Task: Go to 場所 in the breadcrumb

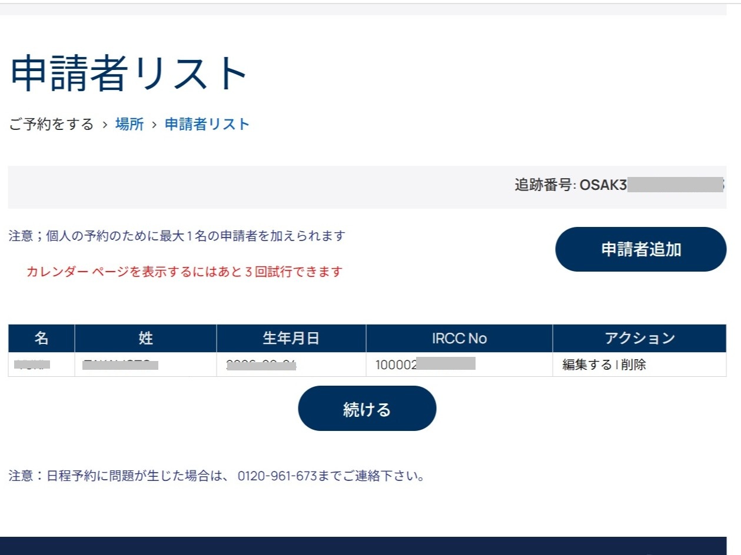Action: click(x=129, y=125)
